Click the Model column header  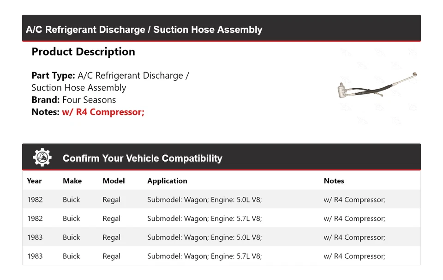(x=114, y=181)
